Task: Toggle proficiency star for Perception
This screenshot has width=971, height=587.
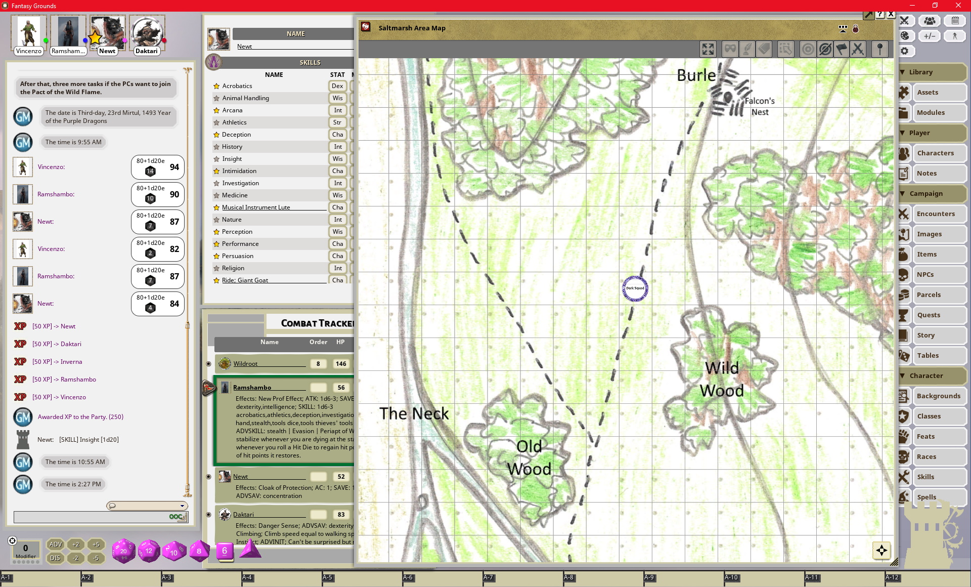Action: click(216, 232)
